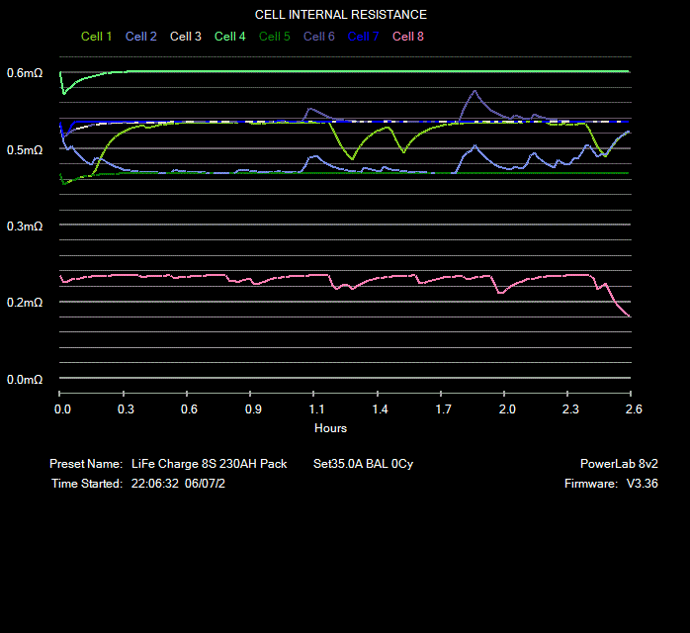The image size is (690, 633).
Task: Select the pink Cell 8 legend label
Action: 408,37
